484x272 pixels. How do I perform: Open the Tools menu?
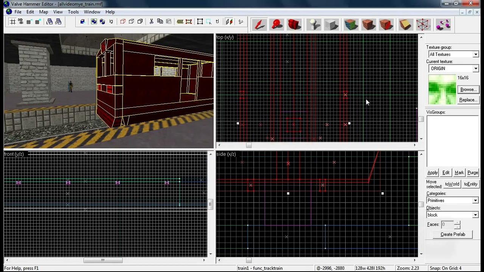pyautogui.click(x=73, y=12)
